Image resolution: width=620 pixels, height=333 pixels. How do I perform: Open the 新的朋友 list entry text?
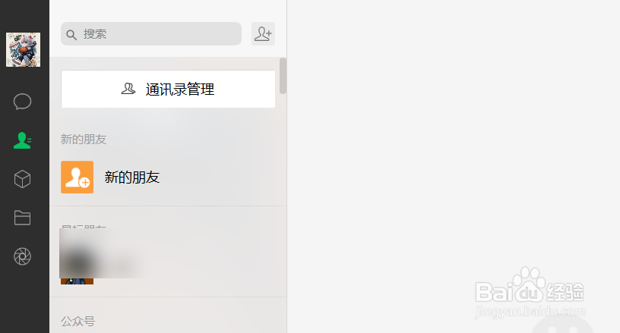tap(132, 177)
